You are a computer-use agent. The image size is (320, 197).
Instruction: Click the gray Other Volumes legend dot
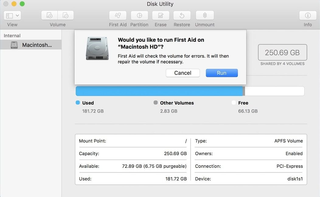155,103
